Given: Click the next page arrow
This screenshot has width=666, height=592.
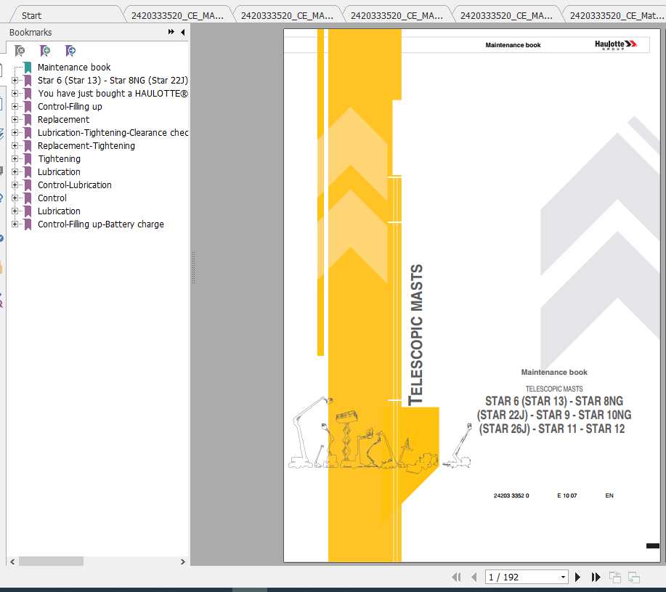Looking at the screenshot, I should 577,577.
